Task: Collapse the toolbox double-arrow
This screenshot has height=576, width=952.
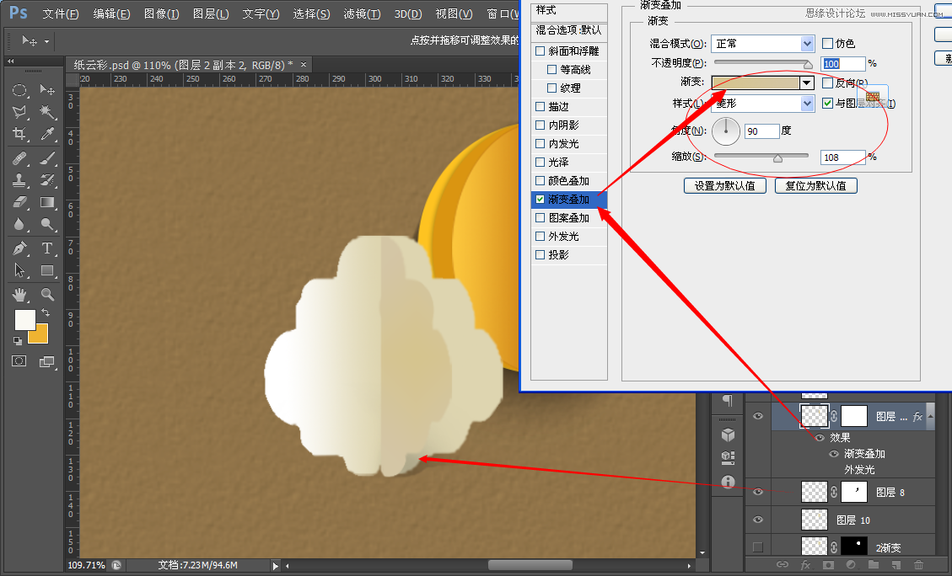Action: click(x=10, y=61)
